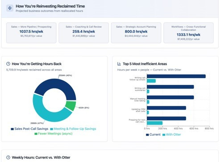Click the 'Updating CRM after calls' axis label
The height and width of the screenshot is (162, 220).
coord(138,110)
